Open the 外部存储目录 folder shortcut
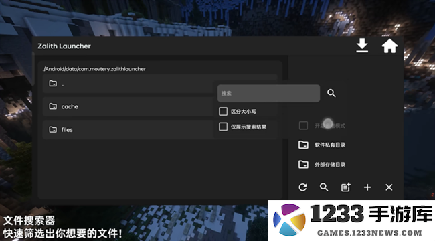This screenshot has height=241, width=435. [322, 165]
